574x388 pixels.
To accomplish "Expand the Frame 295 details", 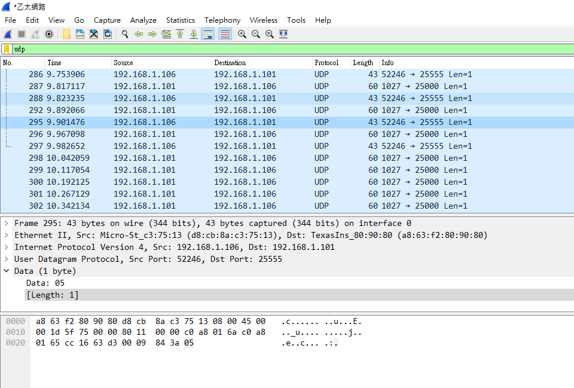I will tap(6, 223).
